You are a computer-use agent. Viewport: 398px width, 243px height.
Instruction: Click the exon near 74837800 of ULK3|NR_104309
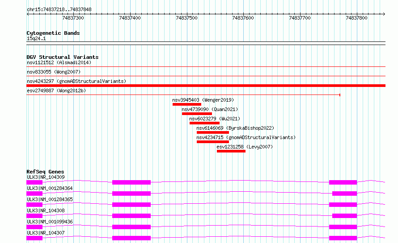[343, 182]
